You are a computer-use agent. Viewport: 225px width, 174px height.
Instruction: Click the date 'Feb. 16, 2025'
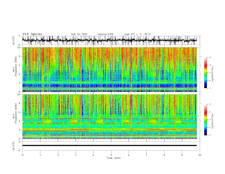pyautogui.click(x=79, y=34)
